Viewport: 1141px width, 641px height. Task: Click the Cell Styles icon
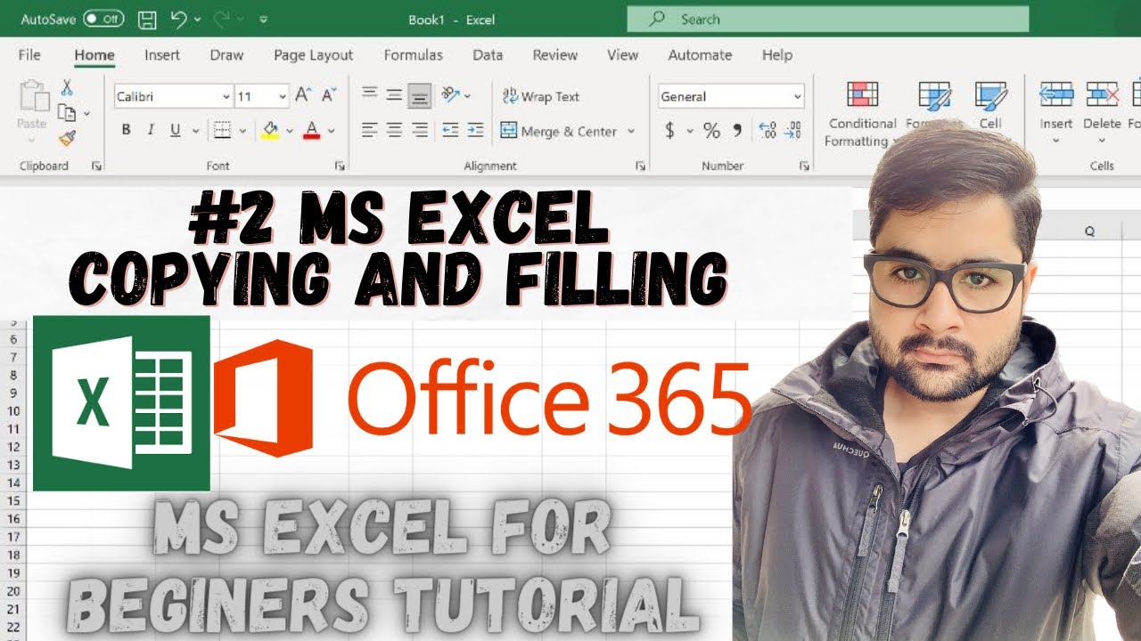(990, 105)
